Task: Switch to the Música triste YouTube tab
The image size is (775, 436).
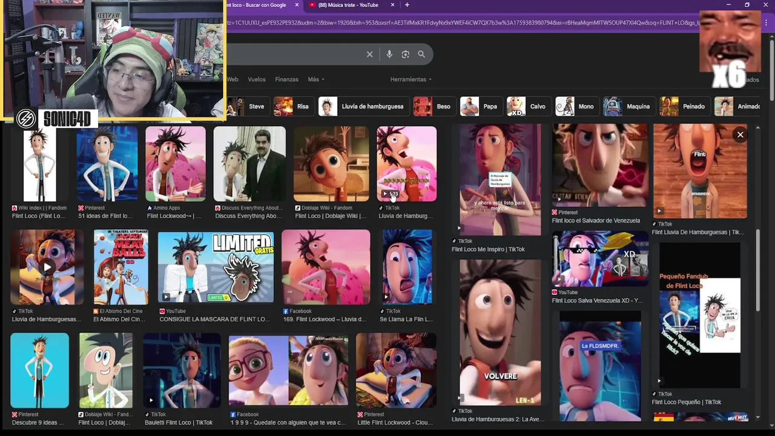Action: [x=349, y=5]
